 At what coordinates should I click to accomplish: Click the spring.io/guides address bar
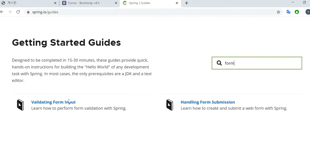(153, 12)
